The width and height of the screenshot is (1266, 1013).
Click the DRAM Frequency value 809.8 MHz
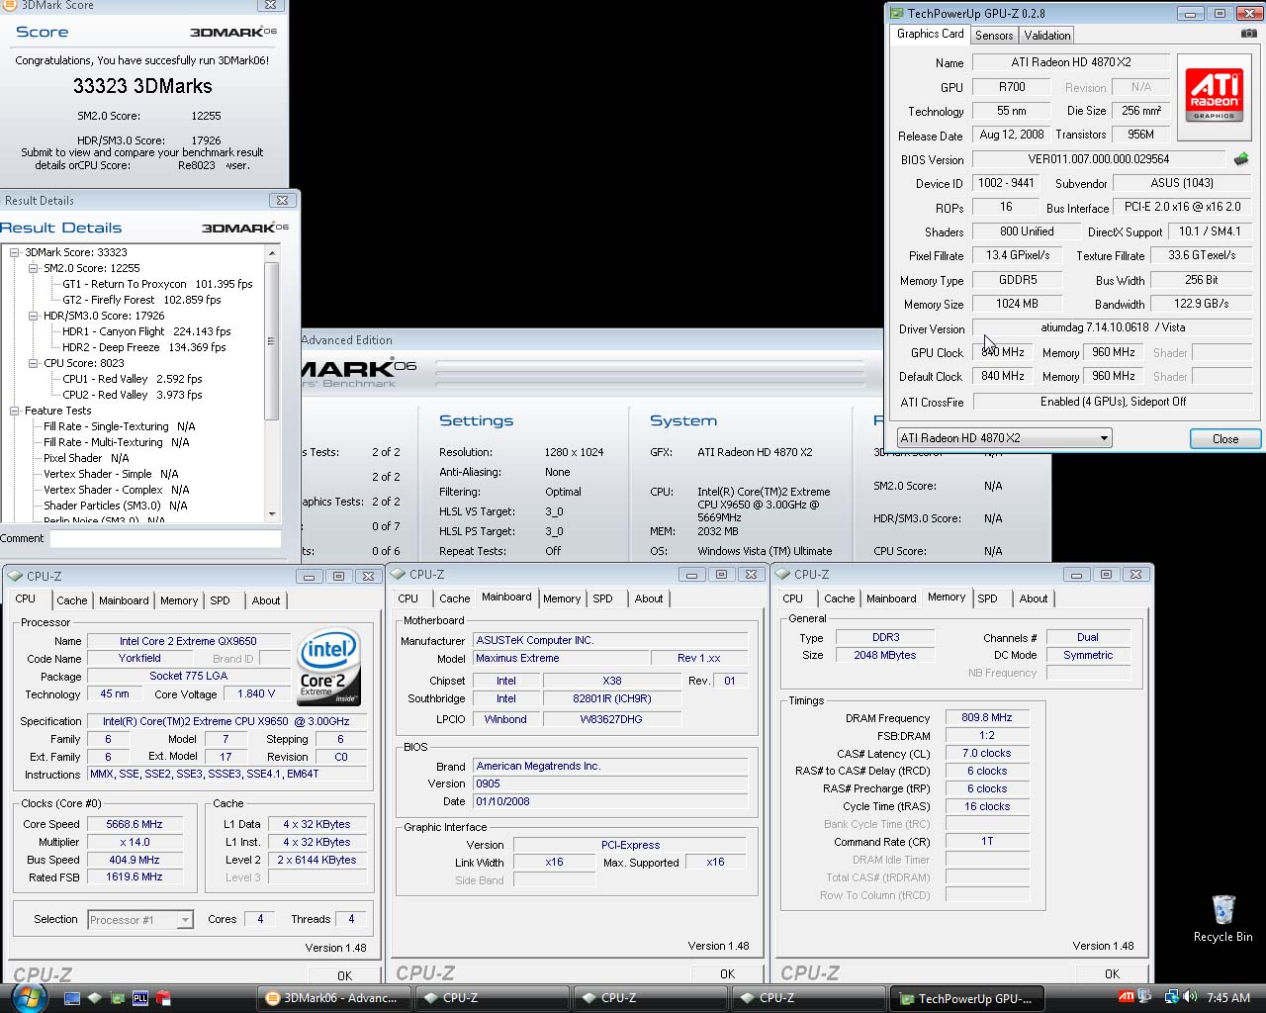tap(987, 717)
